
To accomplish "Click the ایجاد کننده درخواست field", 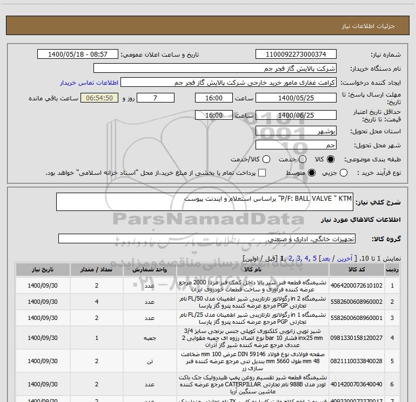I will tap(229, 82).
